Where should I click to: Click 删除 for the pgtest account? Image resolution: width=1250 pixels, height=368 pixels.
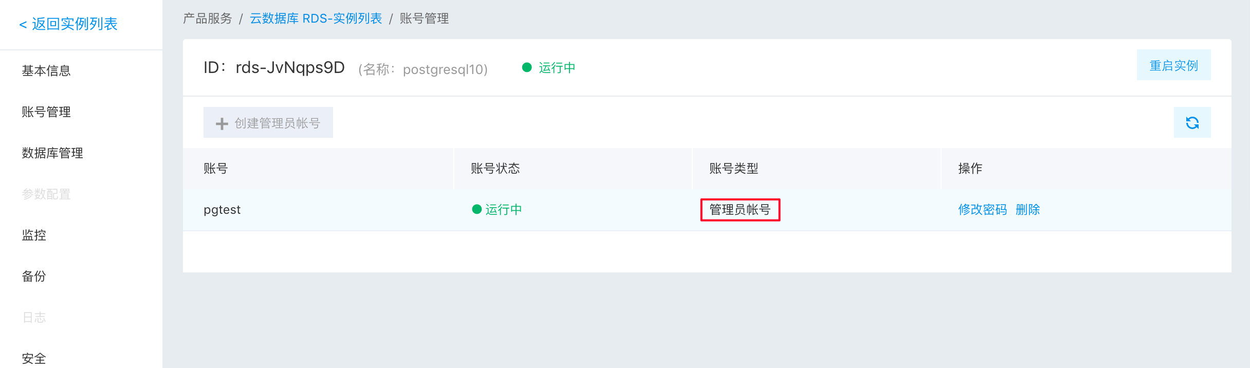pyautogui.click(x=1027, y=209)
